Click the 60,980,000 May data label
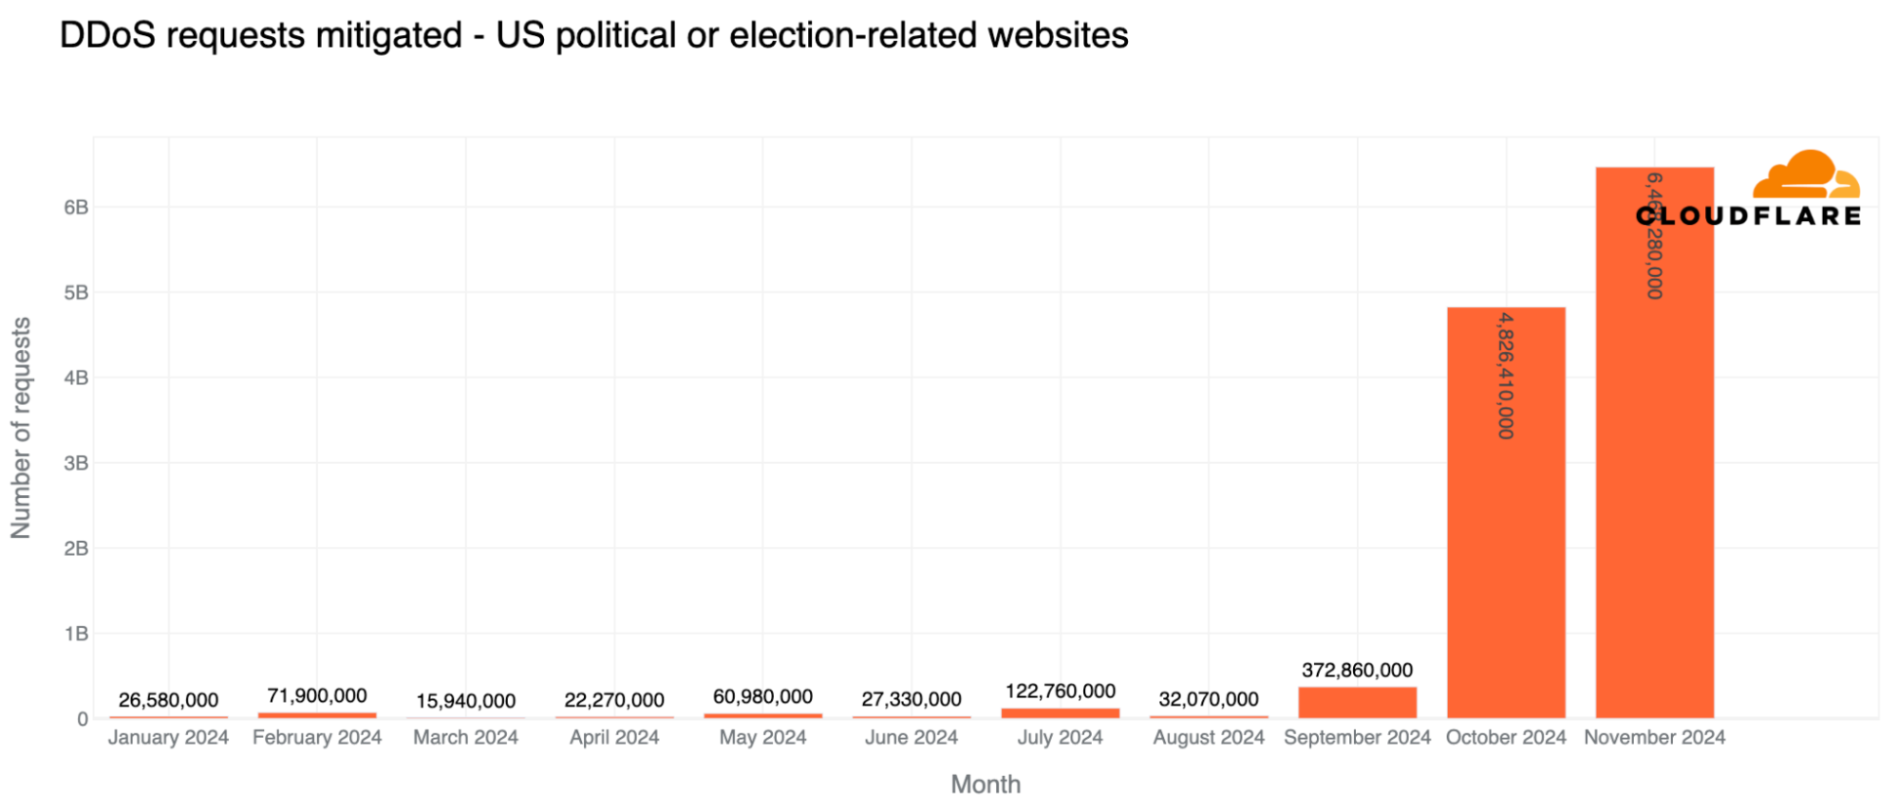The image size is (1898, 812). pos(762,697)
